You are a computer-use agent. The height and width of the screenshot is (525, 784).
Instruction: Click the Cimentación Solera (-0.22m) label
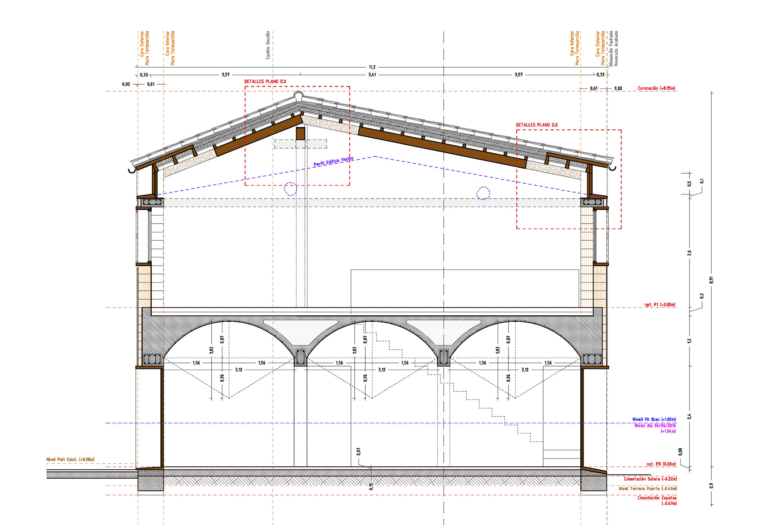coord(650,479)
